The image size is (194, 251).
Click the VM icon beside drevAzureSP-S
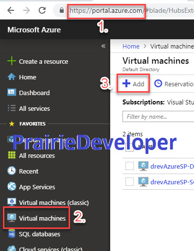click(143, 181)
